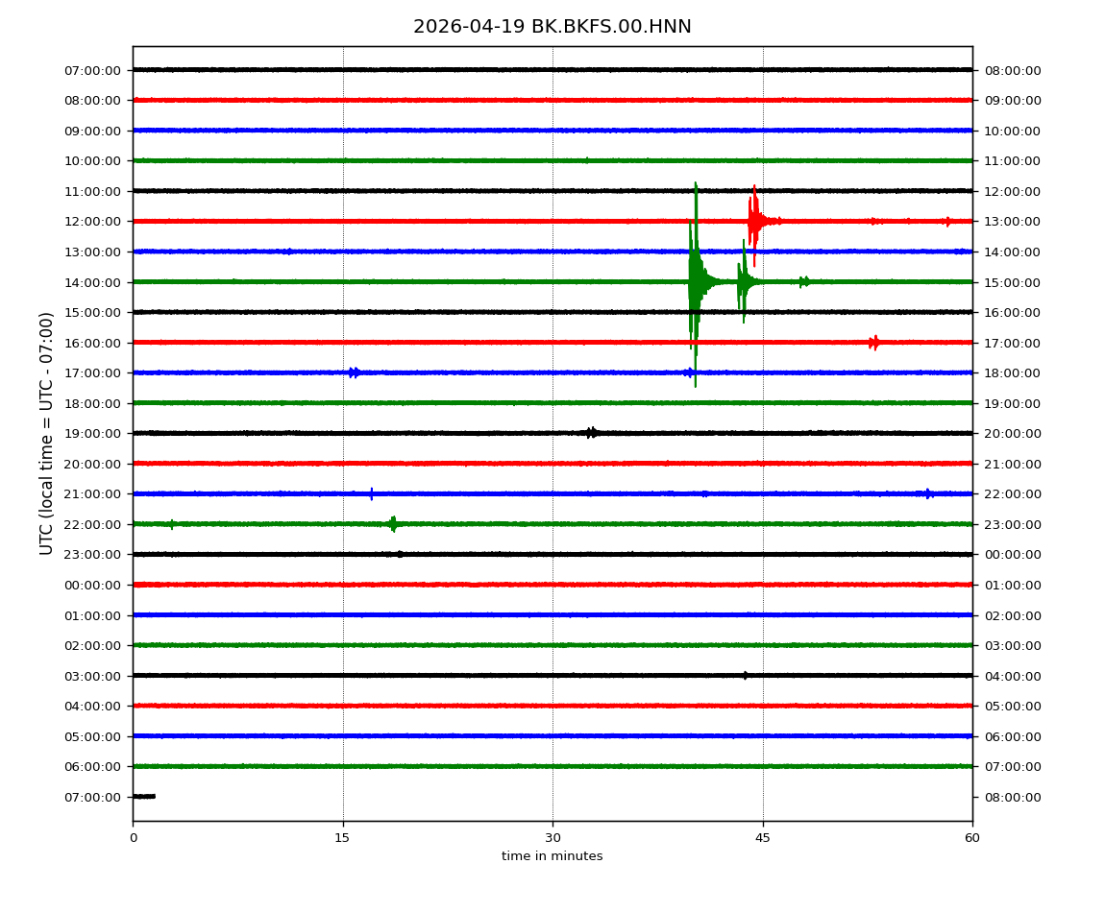Click the green event on the 22:00 trace near minute 18
Screen dimensions: 1105x912
click(x=392, y=524)
